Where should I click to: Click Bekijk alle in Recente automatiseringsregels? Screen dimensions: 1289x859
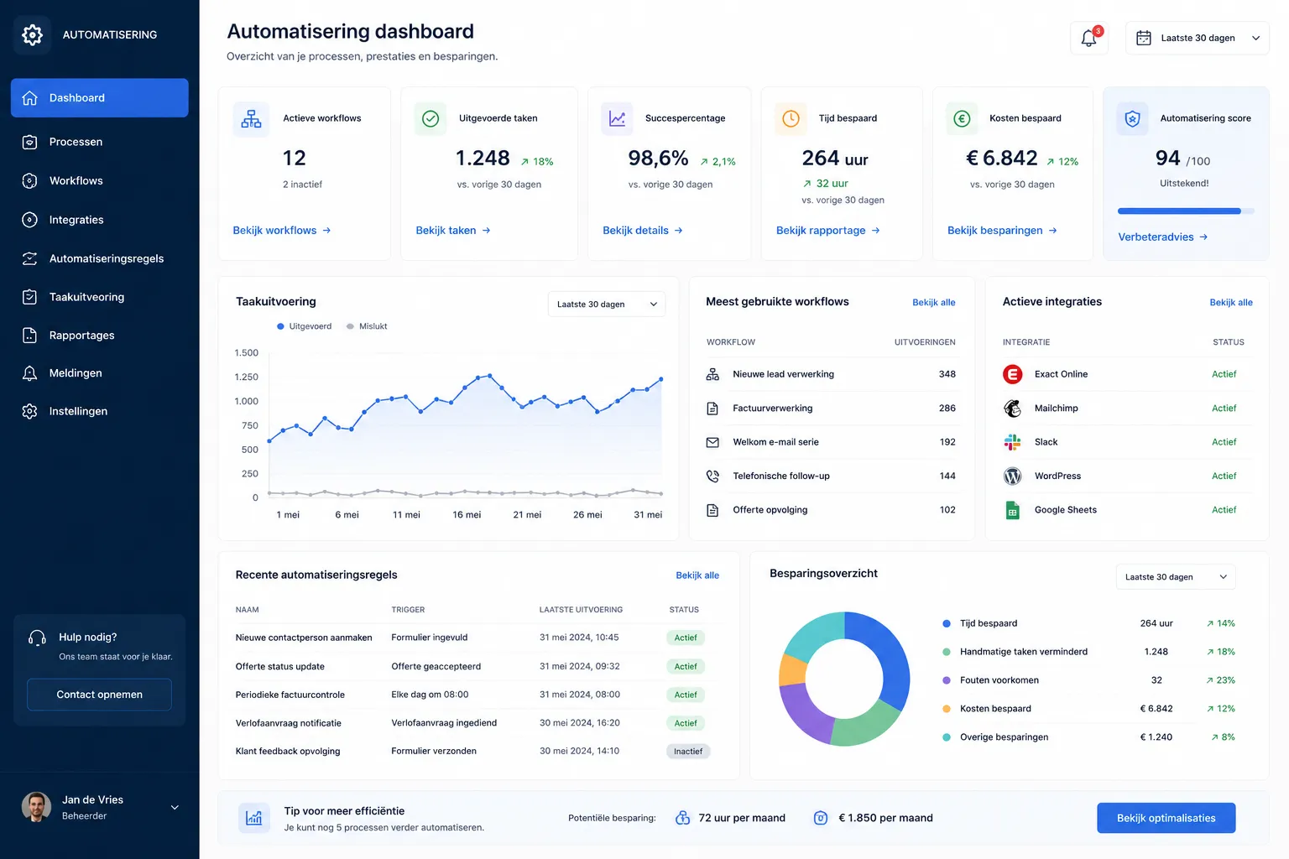pyautogui.click(x=697, y=575)
